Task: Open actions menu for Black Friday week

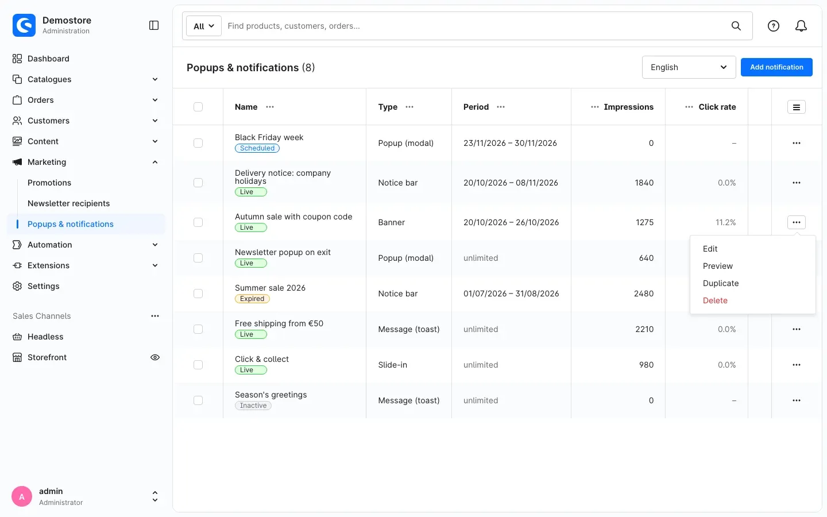Action: point(797,143)
